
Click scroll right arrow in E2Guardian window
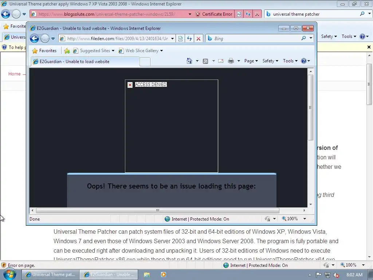click(304, 210)
